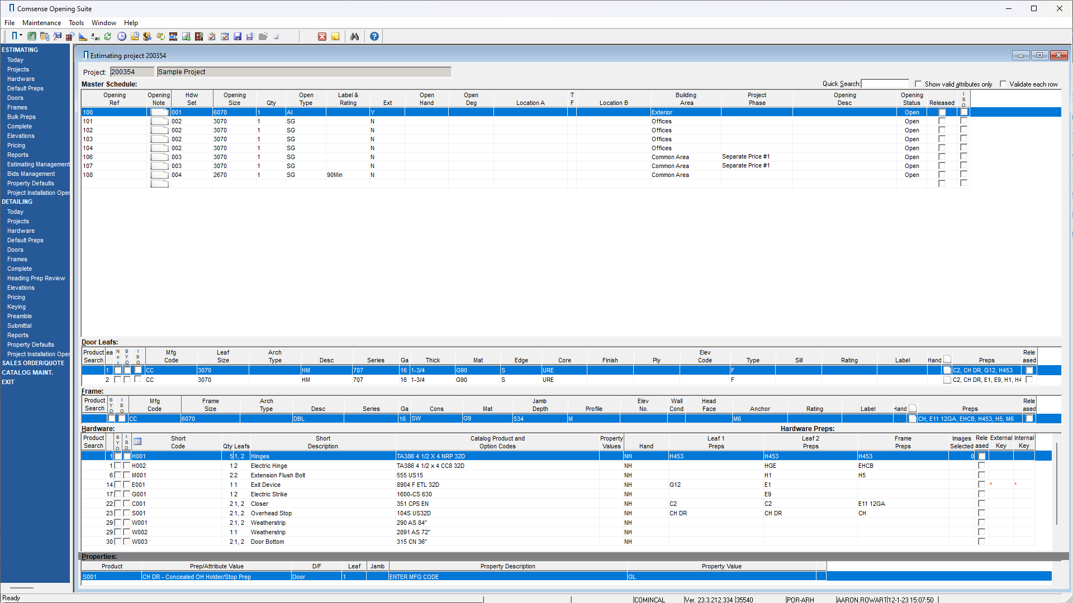This screenshot has height=603, width=1073.
Task: Click the green chart toolbar icon
Action: click(x=32, y=37)
